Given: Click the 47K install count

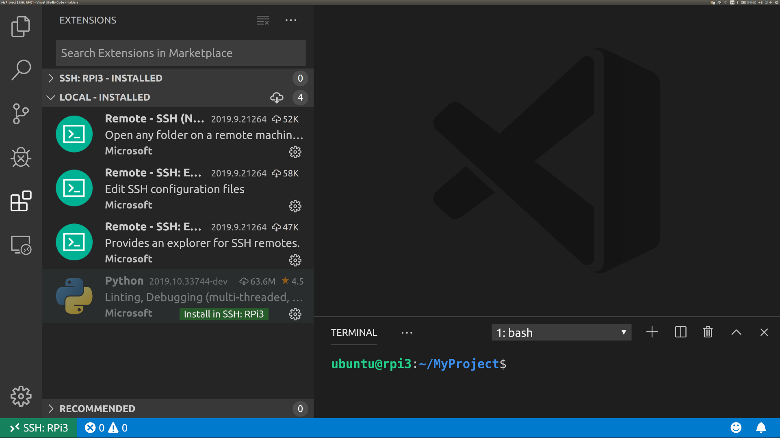Looking at the screenshot, I should (286, 227).
